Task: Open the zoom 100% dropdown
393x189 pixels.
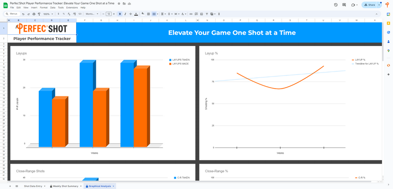Action: pos(48,14)
